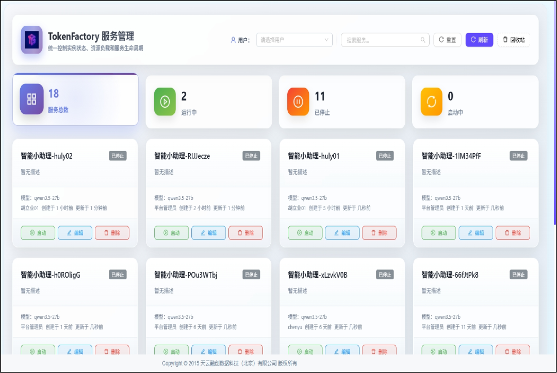
Task: Click the page vertical scrollbar
Action: (555, 113)
